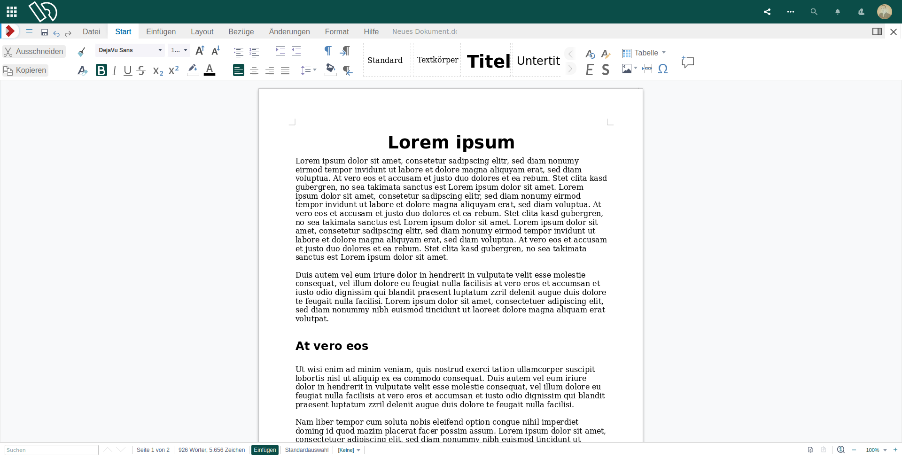Toggle the sidebar panel icon
The width and height of the screenshot is (902, 458).
tap(877, 31)
